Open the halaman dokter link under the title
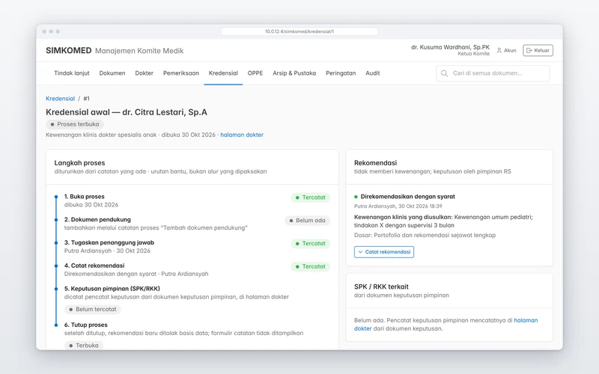This screenshot has height=374, width=599. 242,135
